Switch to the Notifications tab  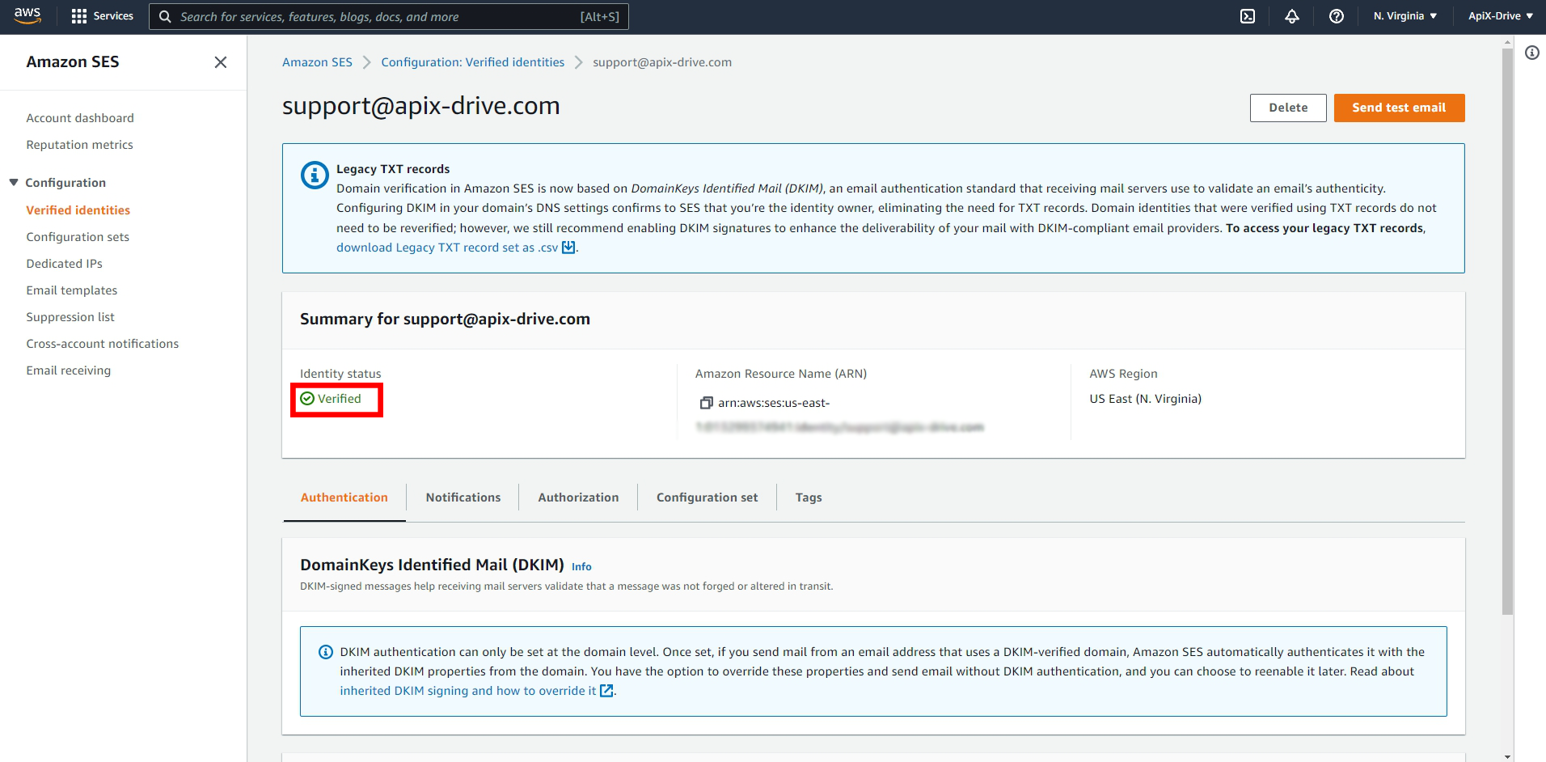point(463,497)
